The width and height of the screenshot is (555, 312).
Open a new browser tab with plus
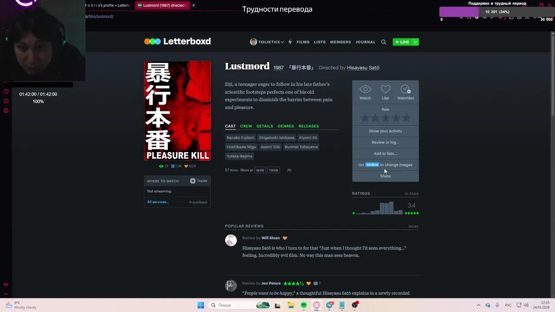pyautogui.click(x=193, y=5)
